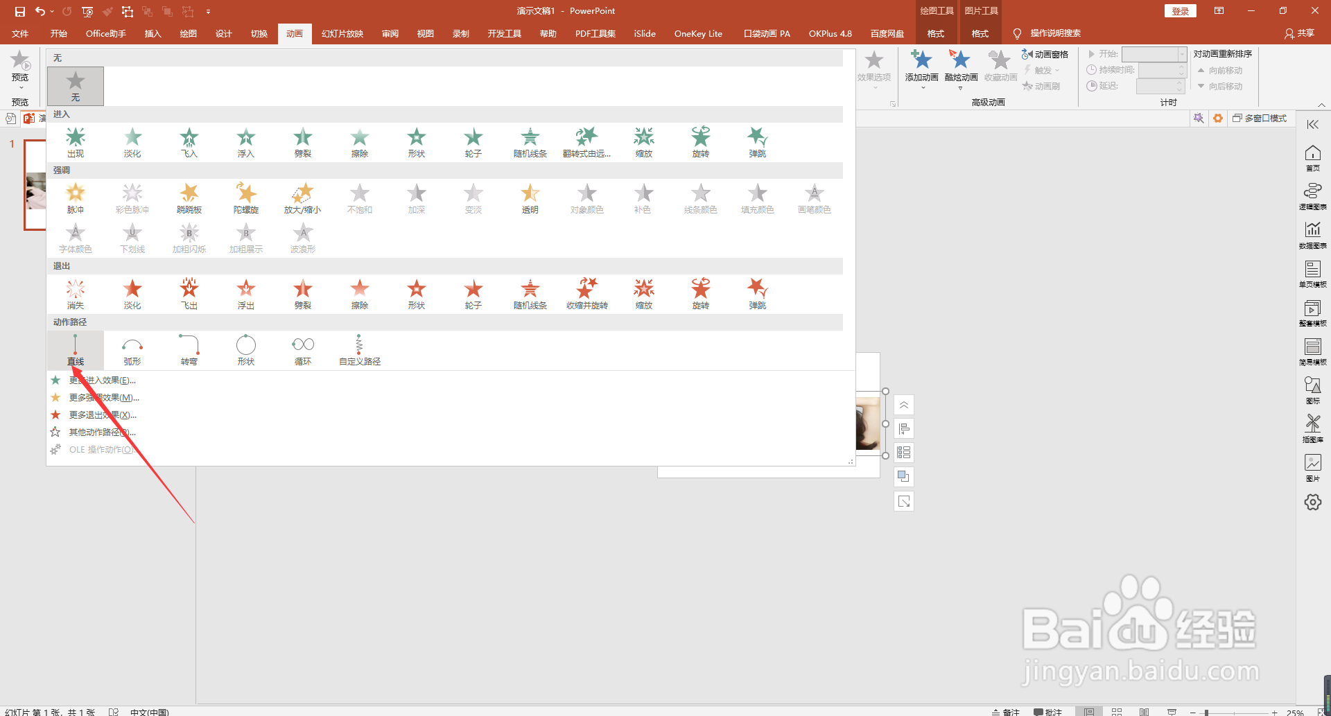1331x716 pixels.
Task: Select slide 1 thumbnail
Action: tap(35, 184)
